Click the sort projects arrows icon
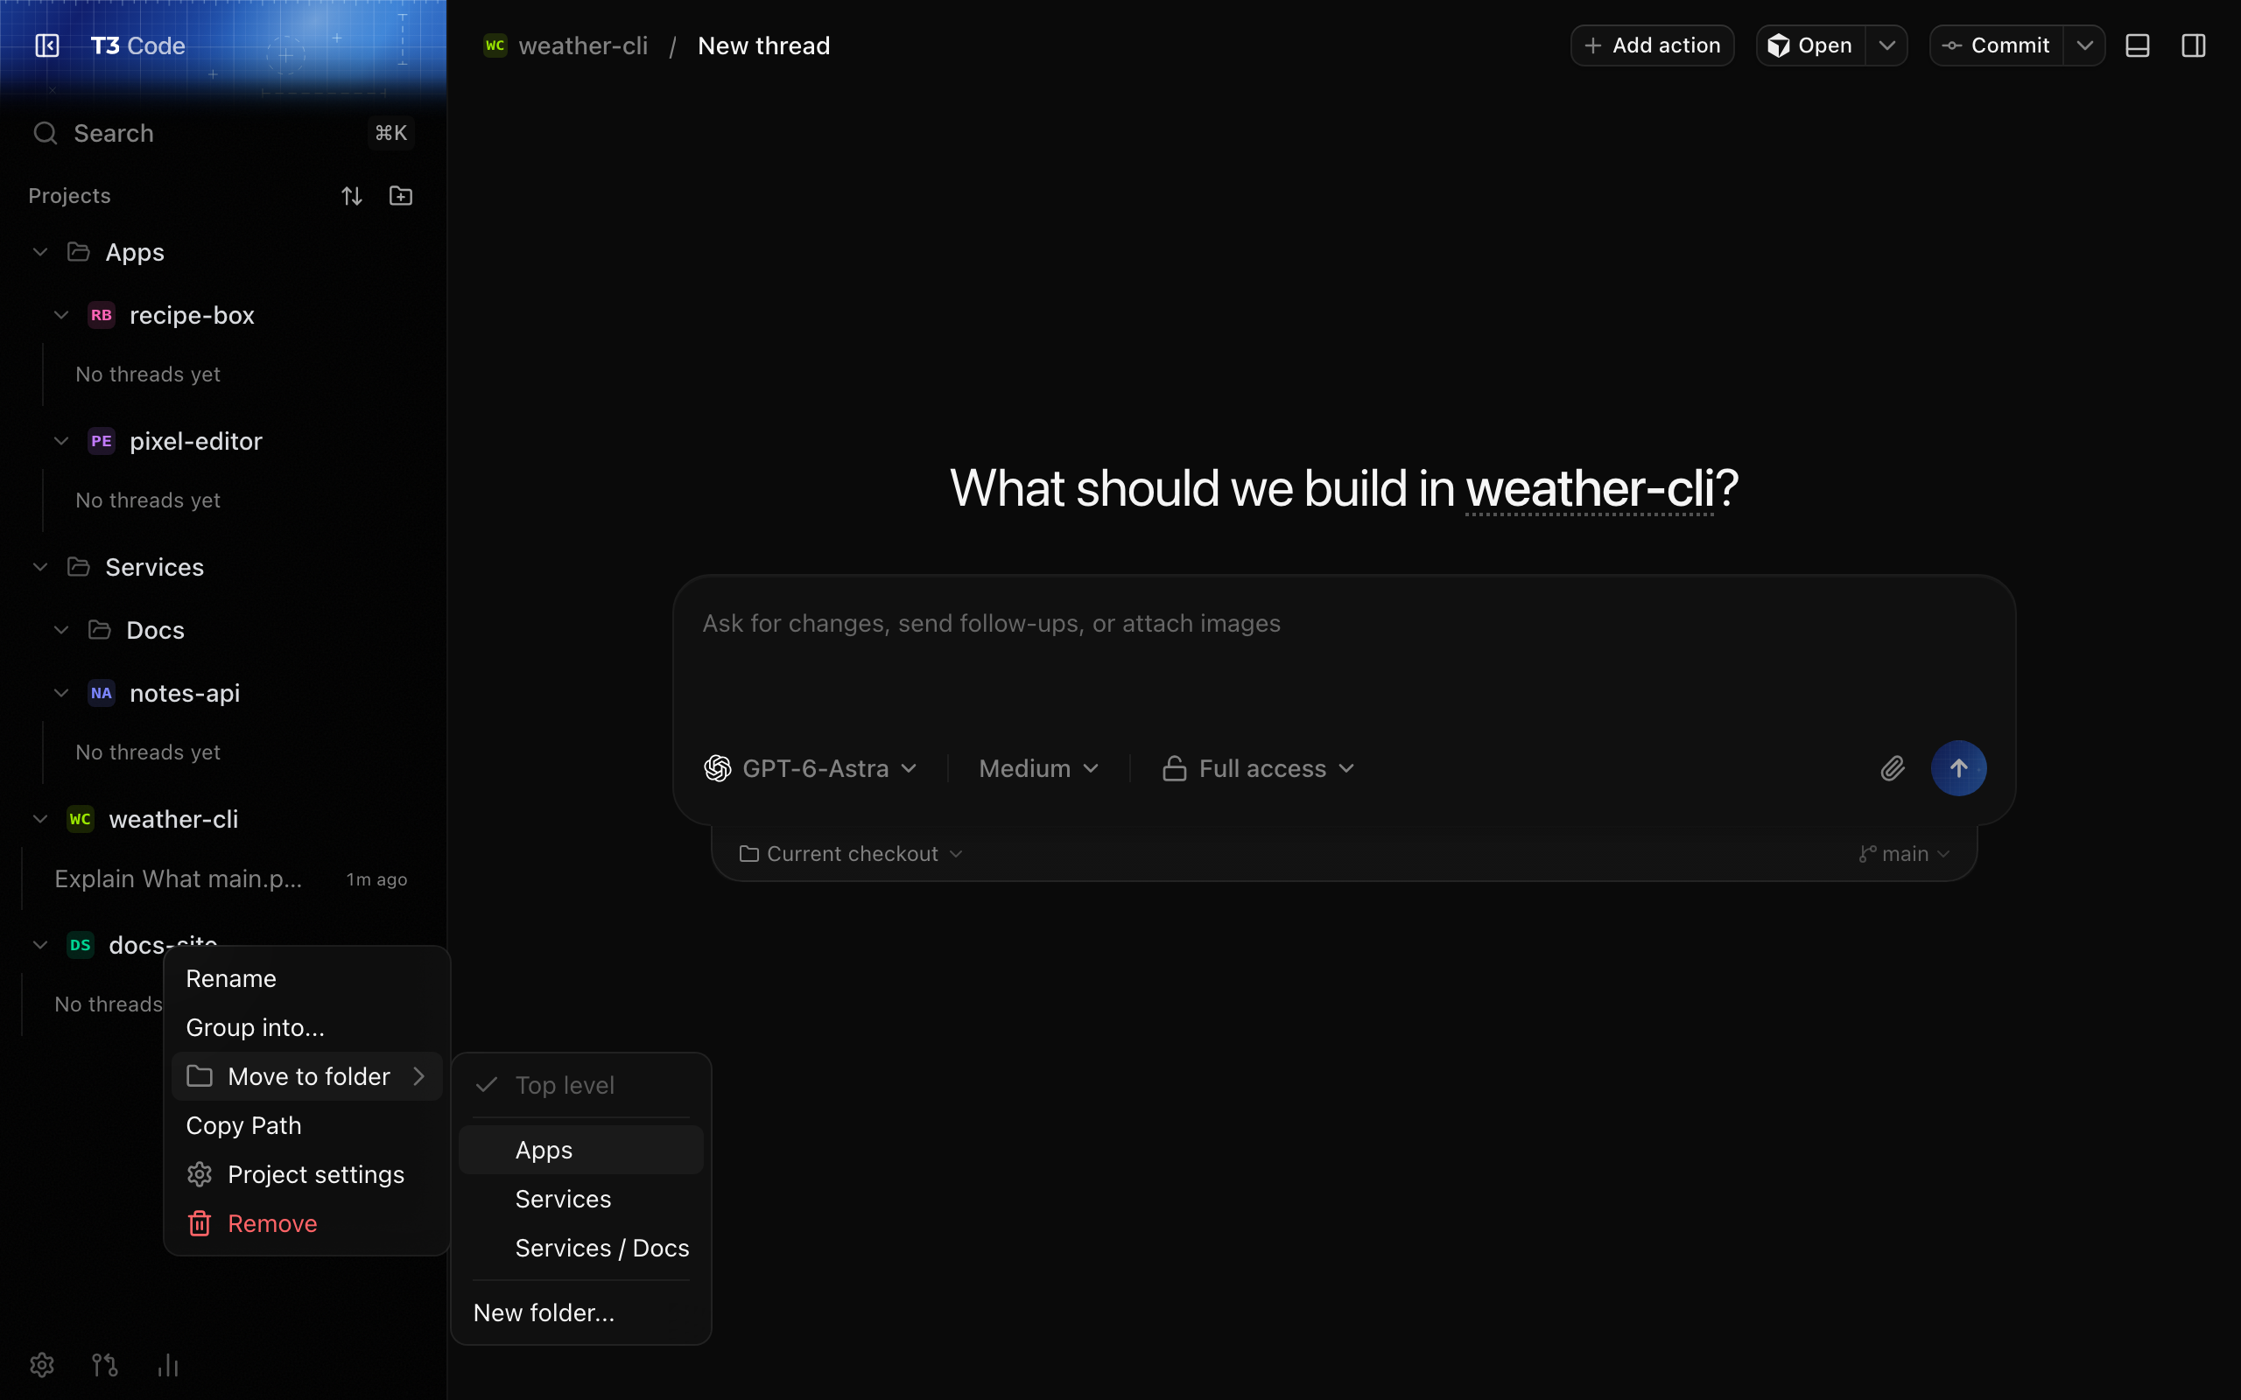Viewport: 2241px width, 1400px height. [x=352, y=196]
